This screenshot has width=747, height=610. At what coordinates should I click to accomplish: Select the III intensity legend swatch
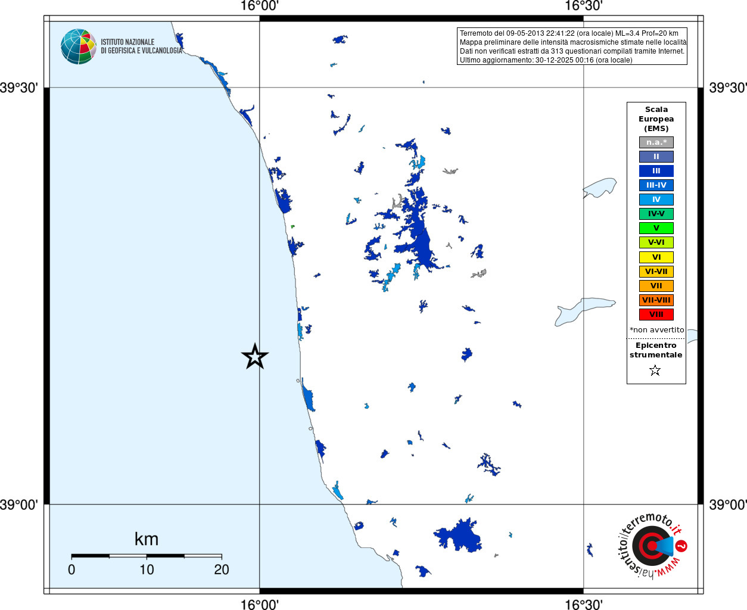click(x=656, y=171)
